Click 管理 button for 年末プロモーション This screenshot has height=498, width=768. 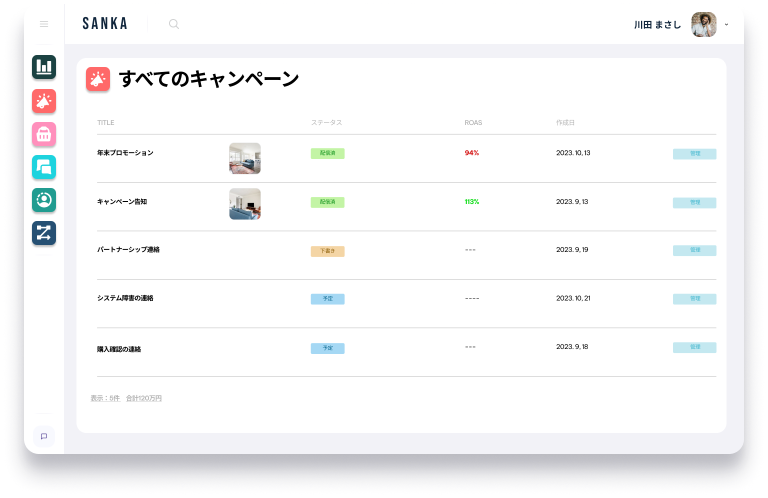pyautogui.click(x=694, y=154)
